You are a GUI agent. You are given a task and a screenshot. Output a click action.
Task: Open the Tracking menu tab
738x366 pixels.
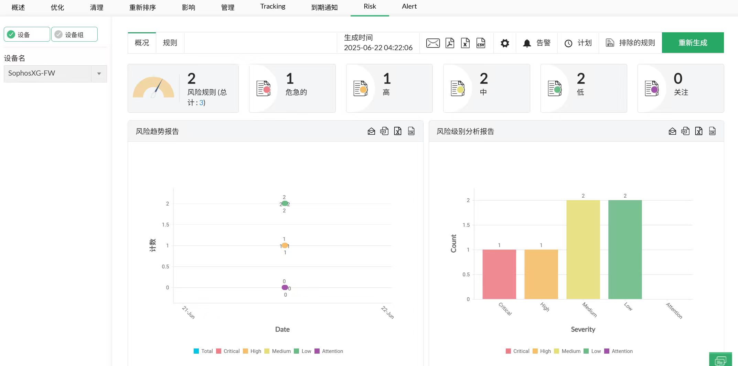click(x=272, y=7)
